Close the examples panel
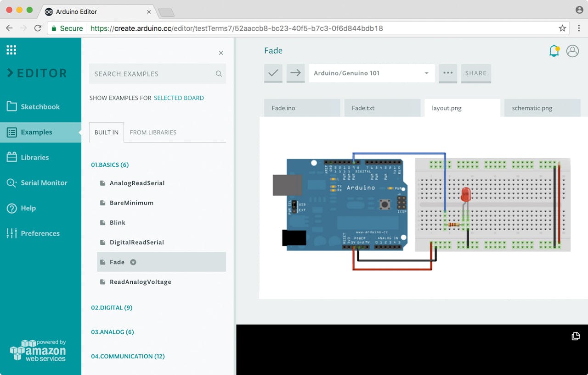 point(221,53)
